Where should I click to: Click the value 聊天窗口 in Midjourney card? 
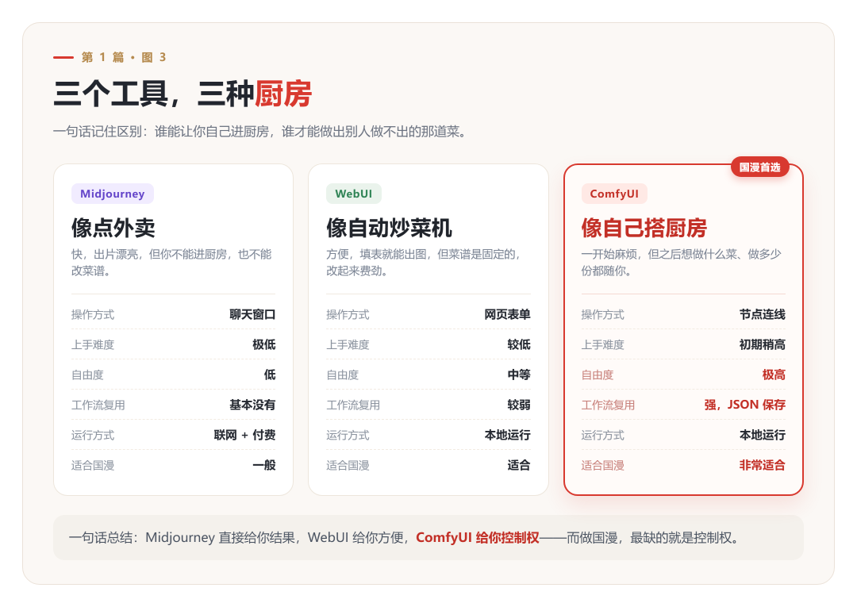point(252,315)
